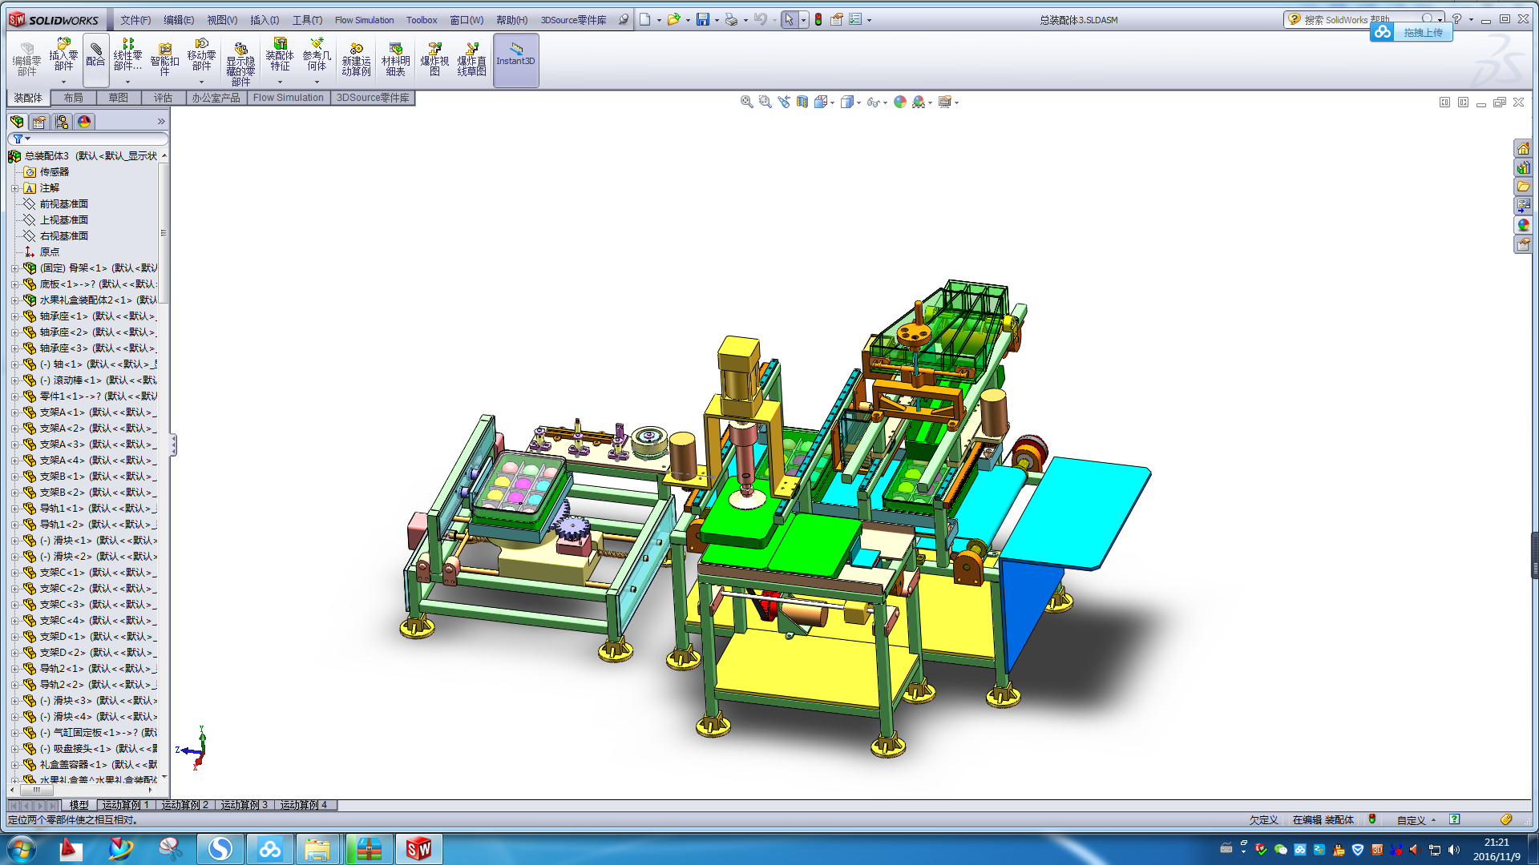Toggle the rebuild traffic light icon
Screen dimensions: 1539x865
[x=818, y=20]
